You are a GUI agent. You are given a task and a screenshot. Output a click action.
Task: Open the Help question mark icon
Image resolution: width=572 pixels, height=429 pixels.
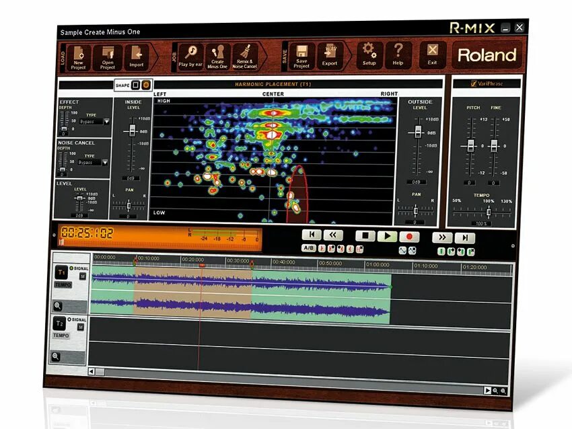(398, 54)
